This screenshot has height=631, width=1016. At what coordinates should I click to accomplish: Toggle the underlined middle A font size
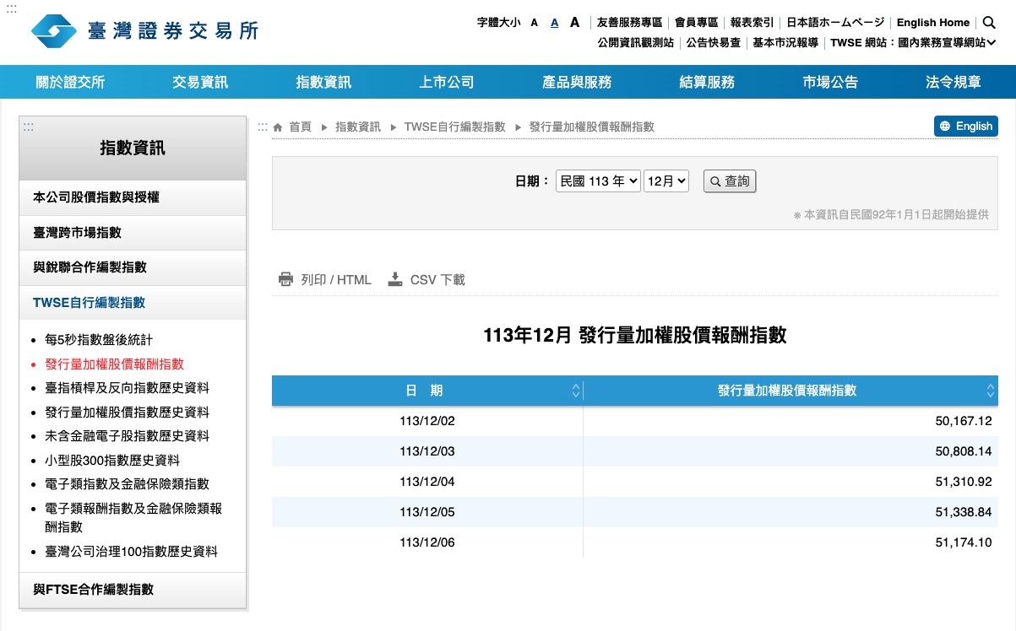[x=554, y=23]
